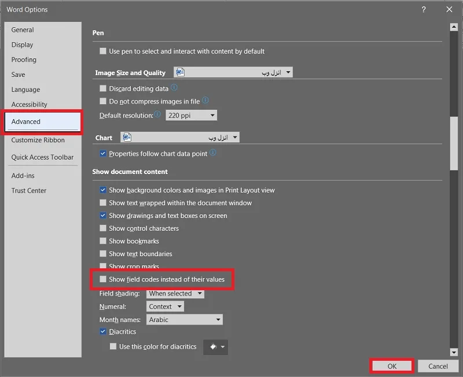Viewport: 463px width, 377px height.
Task: Select the Proofing category
Action: point(24,60)
